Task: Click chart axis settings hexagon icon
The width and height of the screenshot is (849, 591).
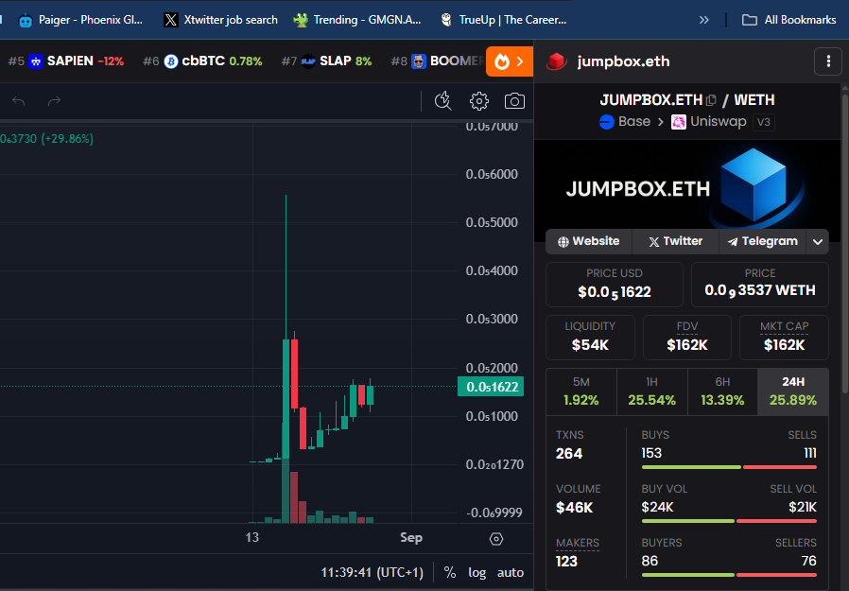Action: (x=496, y=539)
